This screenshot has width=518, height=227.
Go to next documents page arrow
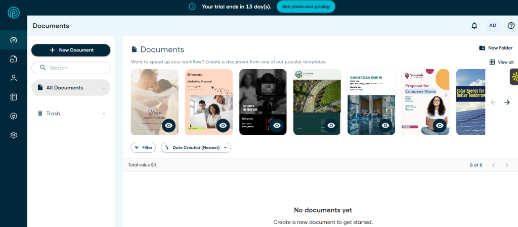(x=507, y=165)
